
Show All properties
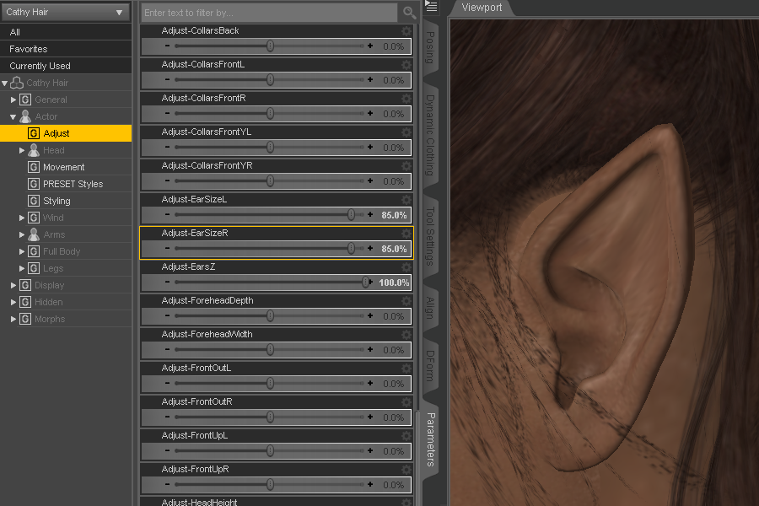(x=66, y=32)
